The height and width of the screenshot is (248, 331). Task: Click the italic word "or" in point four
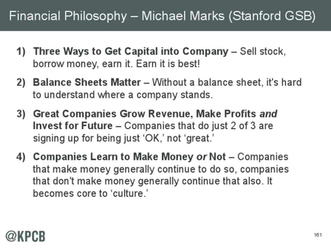point(201,157)
